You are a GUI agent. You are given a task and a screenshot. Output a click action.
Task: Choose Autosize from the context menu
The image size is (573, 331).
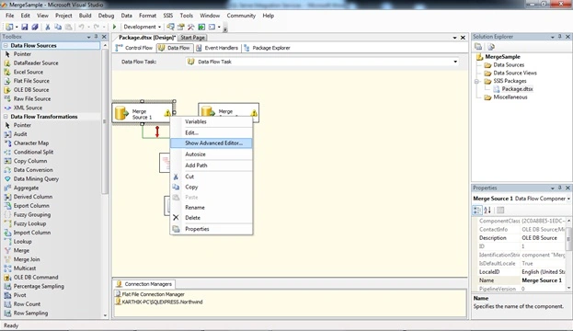click(212, 154)
